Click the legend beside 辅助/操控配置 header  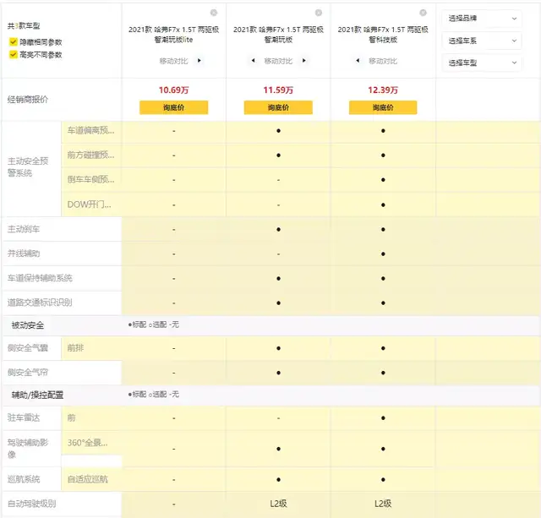[x=154, y=394]
